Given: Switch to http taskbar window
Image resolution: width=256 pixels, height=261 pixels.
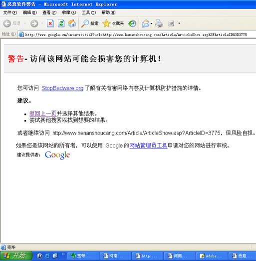Looking at the screenshot, I should point(147,256).
